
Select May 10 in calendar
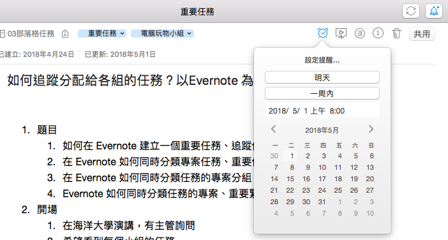click(322, 167)
